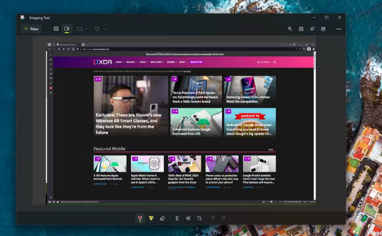Open the delay timer clock dropdown

[100, 29]
